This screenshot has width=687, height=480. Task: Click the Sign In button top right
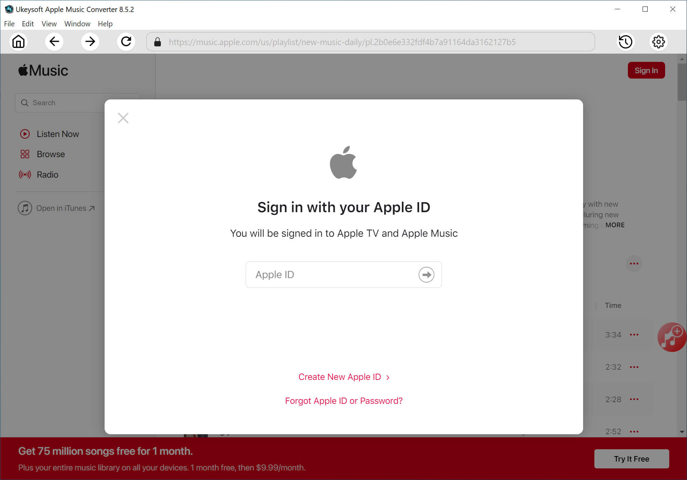point(646,70)
